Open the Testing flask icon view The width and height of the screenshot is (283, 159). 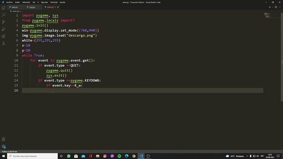(4, 43)
